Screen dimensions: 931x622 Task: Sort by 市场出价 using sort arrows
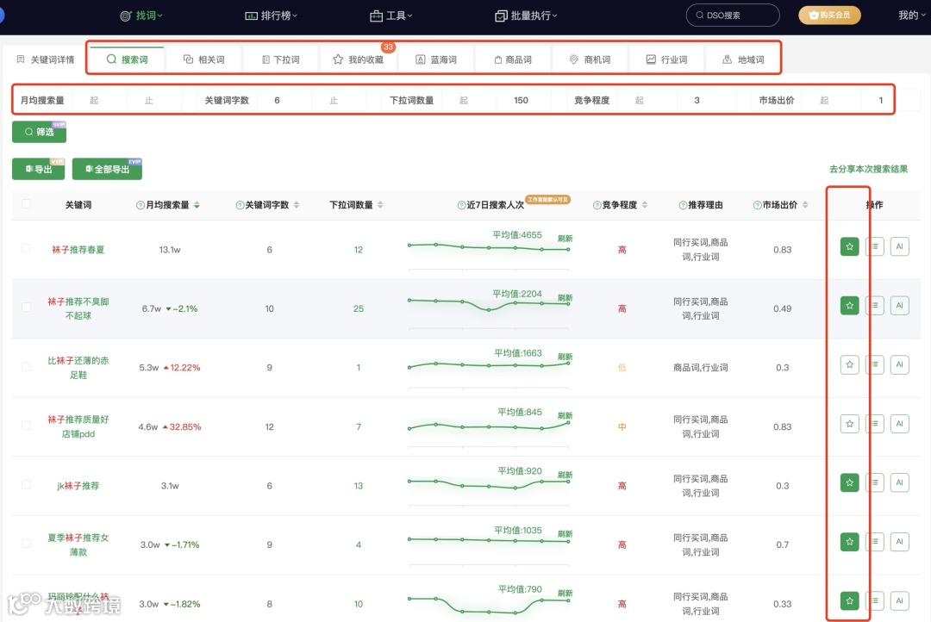[x=805, y=205]
